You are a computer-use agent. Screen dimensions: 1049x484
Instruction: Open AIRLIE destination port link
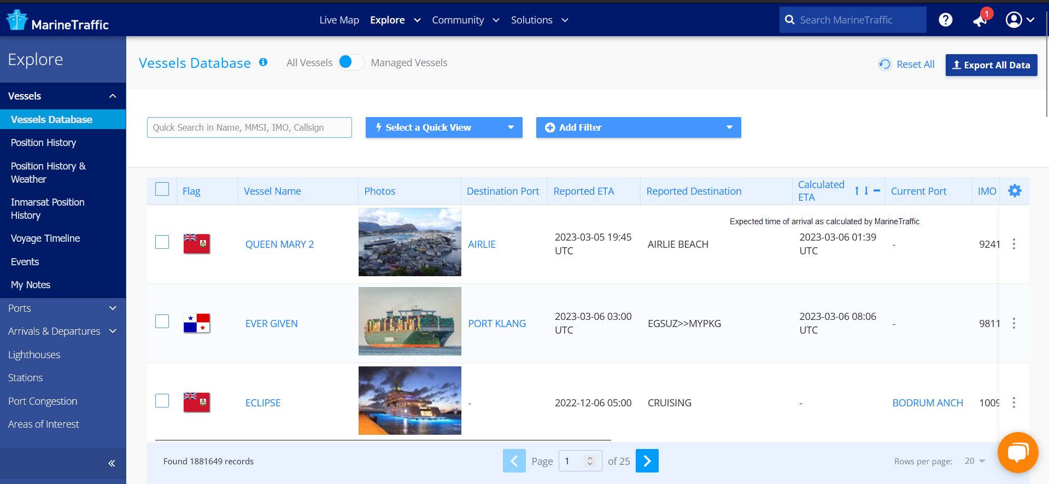482,244
